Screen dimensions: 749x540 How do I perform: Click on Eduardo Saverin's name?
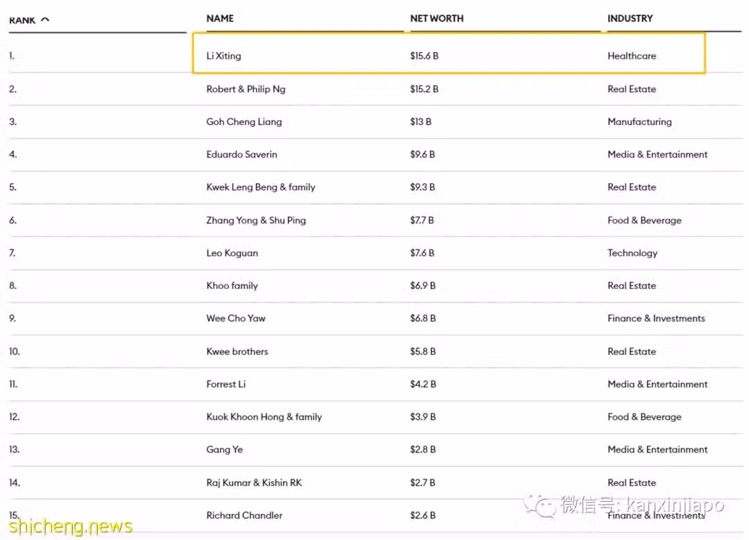(x=242, y=154)
